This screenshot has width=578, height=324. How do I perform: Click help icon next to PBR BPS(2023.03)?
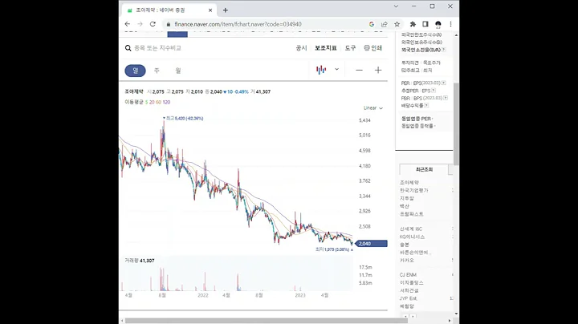click(x=446, y=98)
